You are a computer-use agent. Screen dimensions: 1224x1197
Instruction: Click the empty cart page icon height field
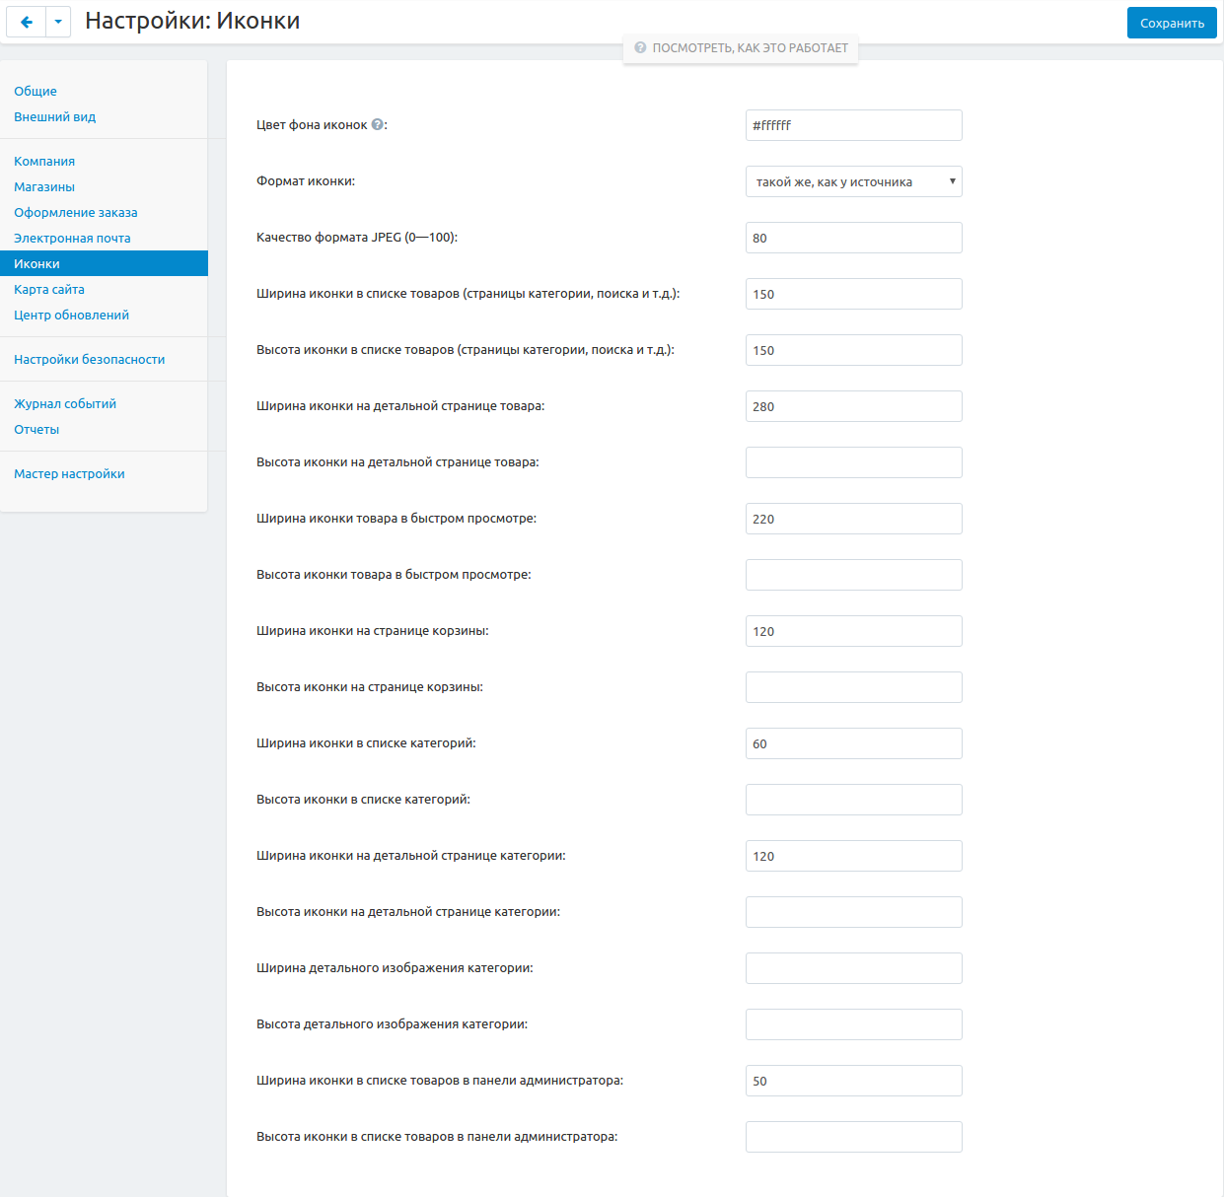point(853,687)
